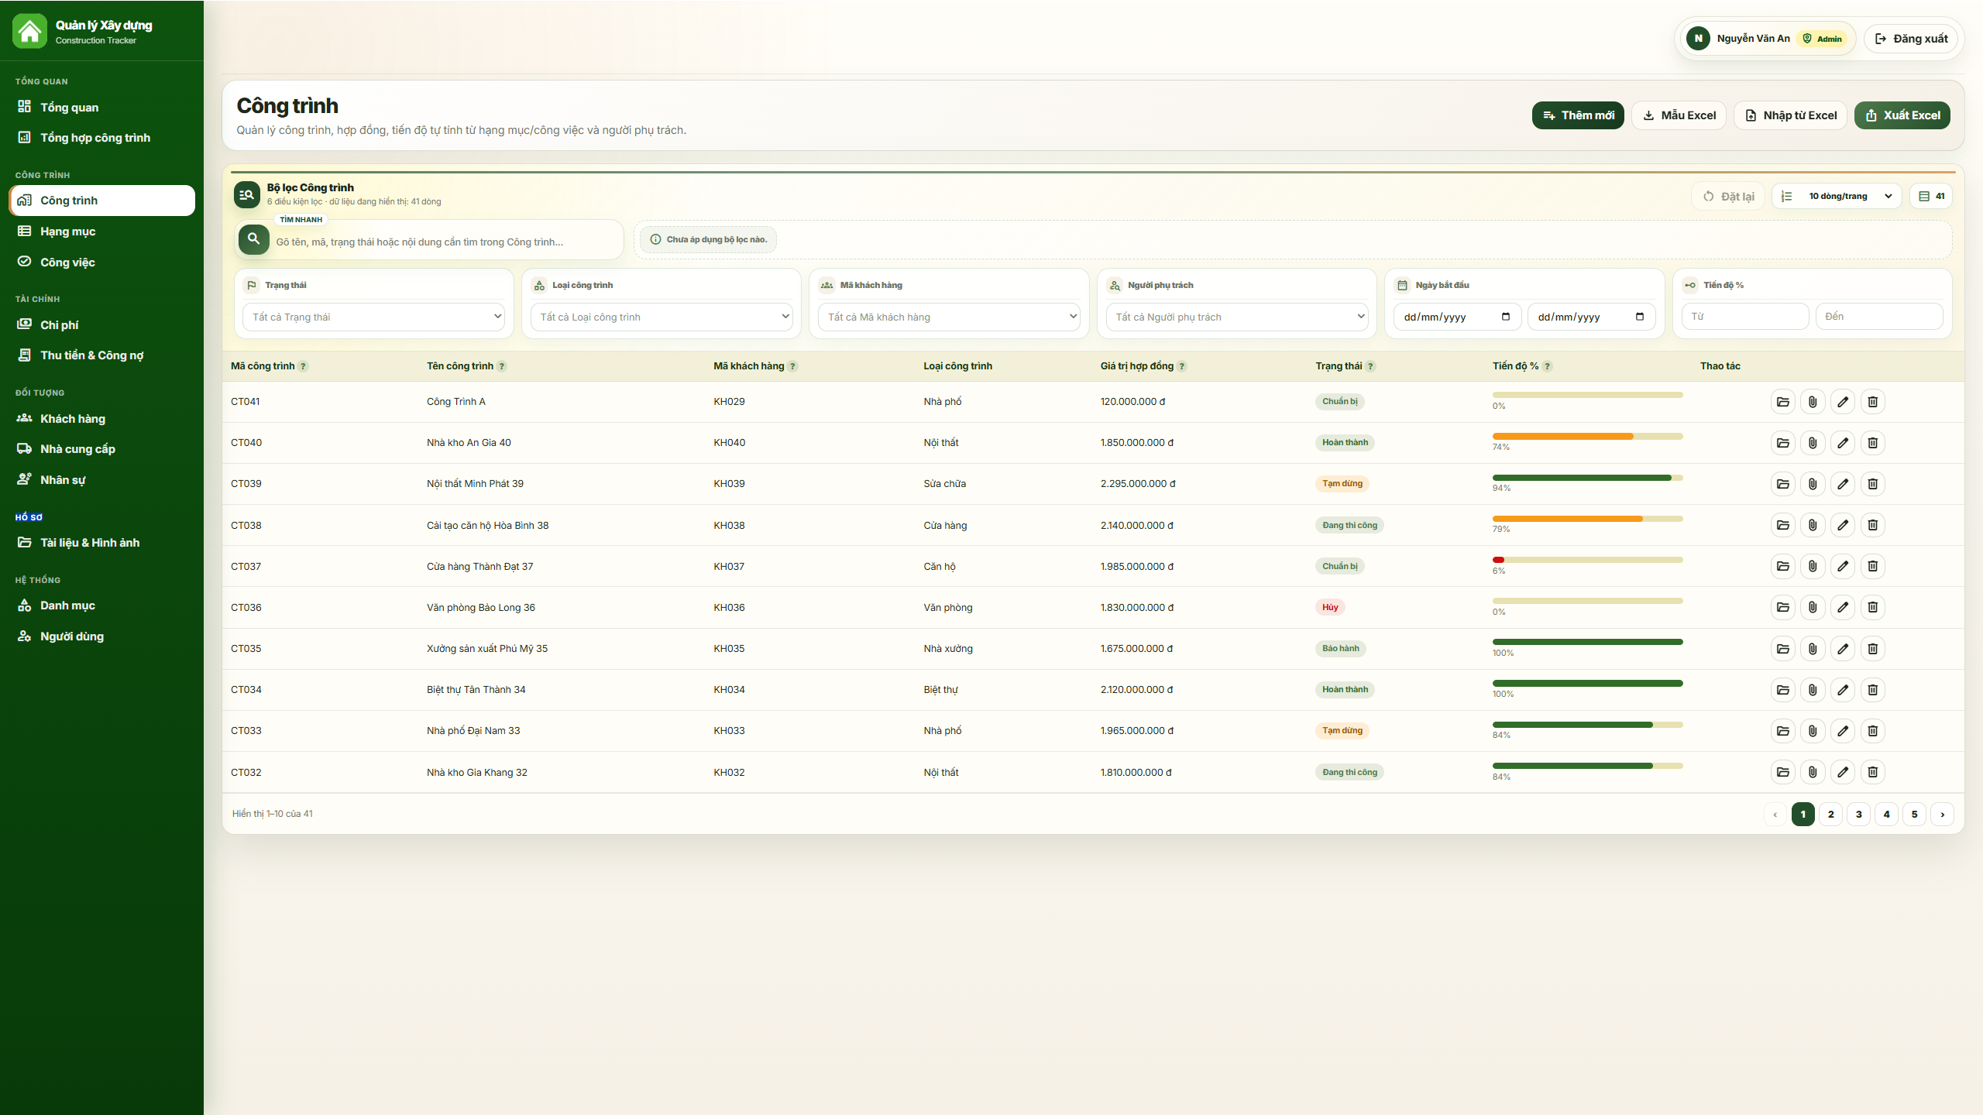
Task: Open Tài liệu & Hình ảnh menu
Action: (101, 543)
